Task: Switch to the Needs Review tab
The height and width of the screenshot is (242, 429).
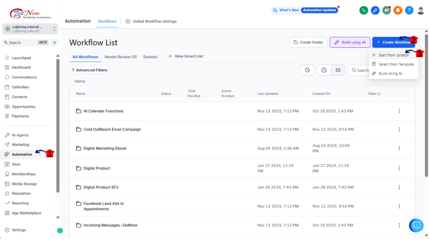Action: 121,57
